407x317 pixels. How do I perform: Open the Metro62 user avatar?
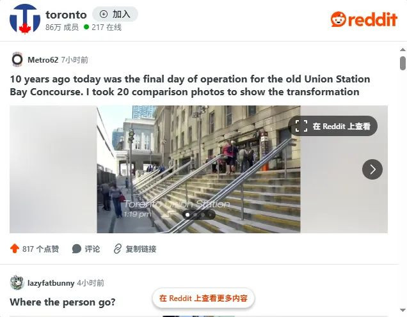coord(17,59)
